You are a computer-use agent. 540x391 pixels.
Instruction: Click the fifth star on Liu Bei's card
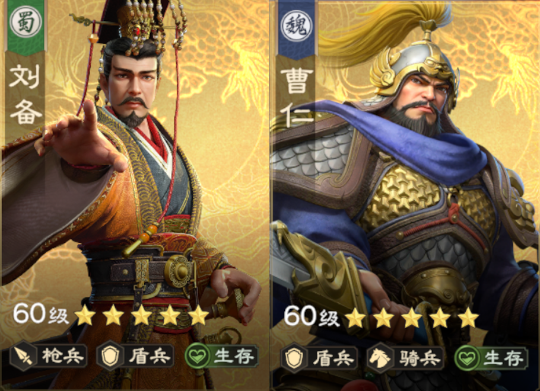click(199, 315)
